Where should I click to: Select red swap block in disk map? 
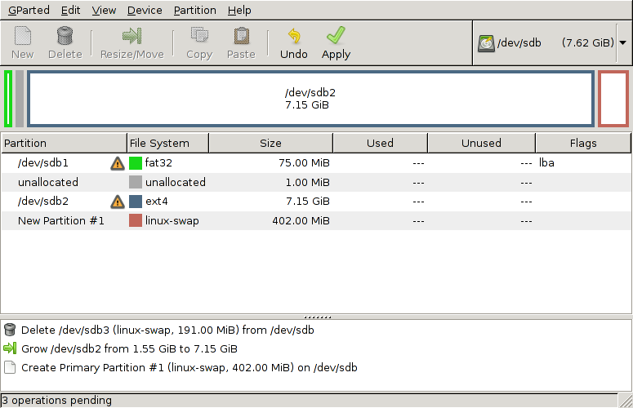(613, 99)
